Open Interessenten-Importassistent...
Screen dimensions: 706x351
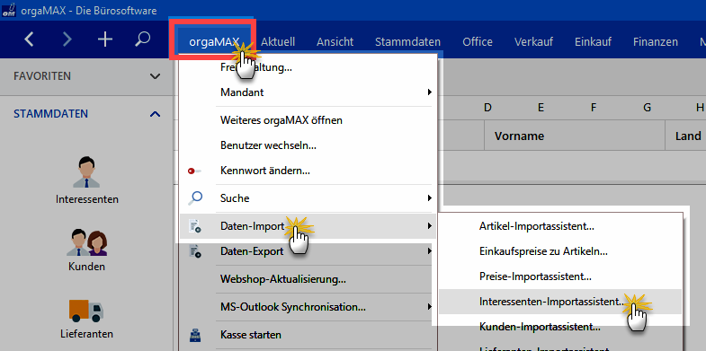552,301
